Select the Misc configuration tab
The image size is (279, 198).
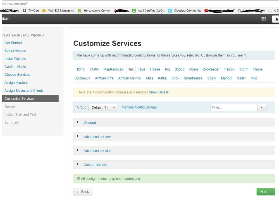[254, 78]
